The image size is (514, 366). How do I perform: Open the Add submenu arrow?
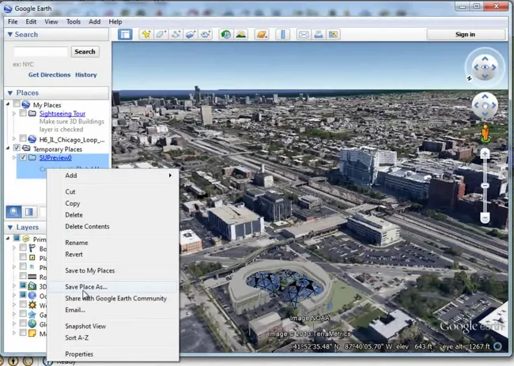click(170, 175)
